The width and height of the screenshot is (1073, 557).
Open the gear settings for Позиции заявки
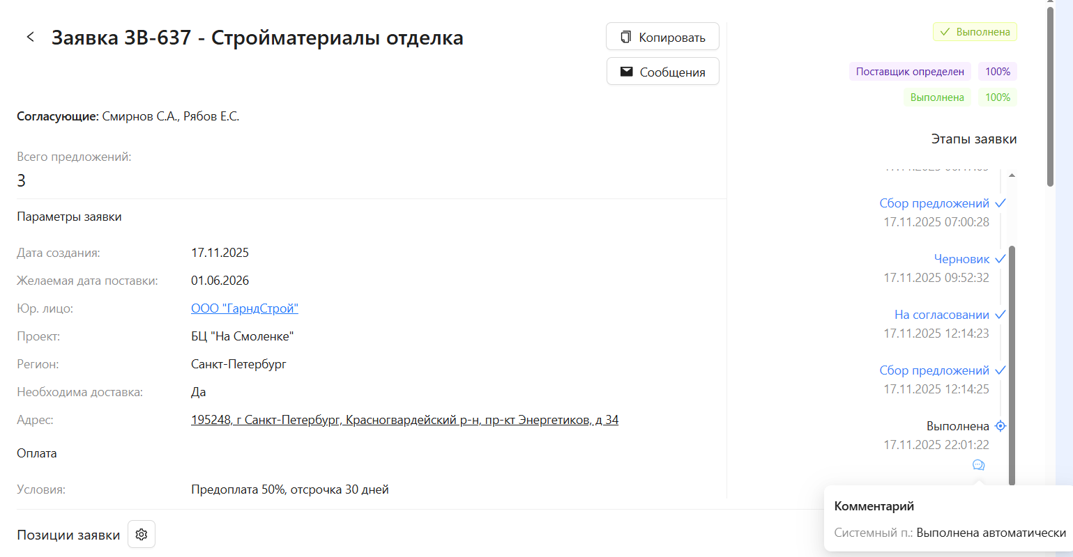(142, 535)
